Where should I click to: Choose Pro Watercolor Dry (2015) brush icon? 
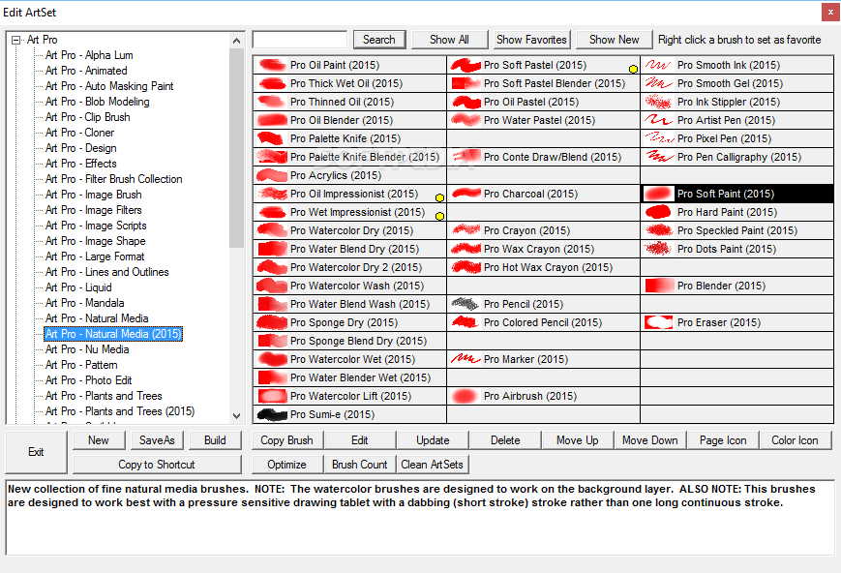272,230
